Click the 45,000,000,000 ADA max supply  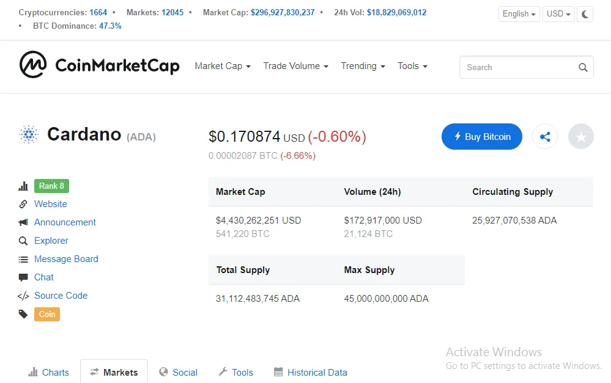pyautogui.click(x=386, y=299)
